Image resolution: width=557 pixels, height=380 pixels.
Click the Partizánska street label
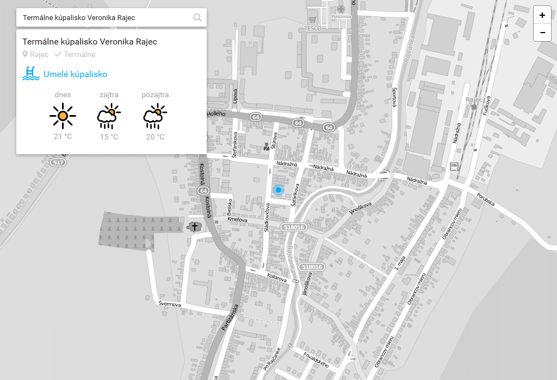pyautogui.click(x=230, y=317)
